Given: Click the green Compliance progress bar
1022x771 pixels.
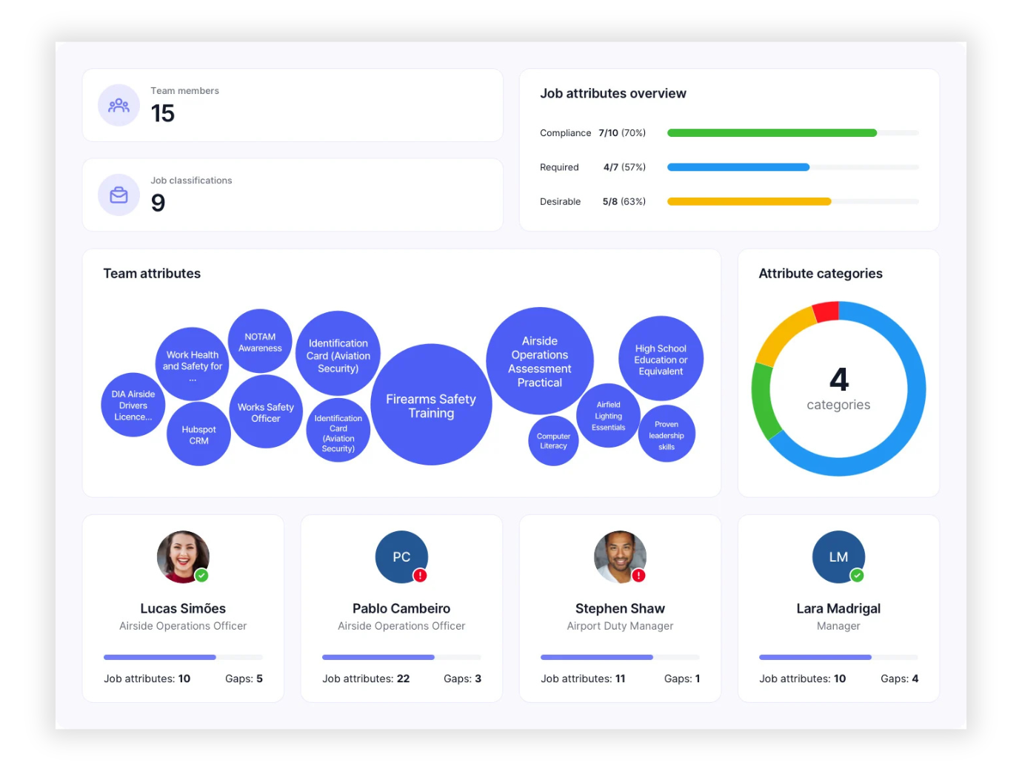Looking at the screenshot, I should (772, 133).
